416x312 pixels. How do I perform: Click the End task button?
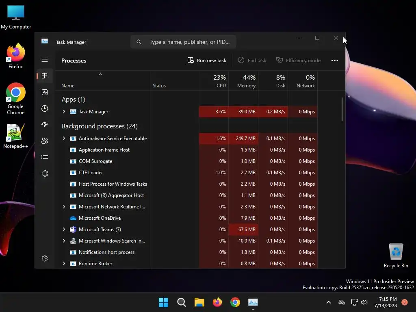[252, 61]
